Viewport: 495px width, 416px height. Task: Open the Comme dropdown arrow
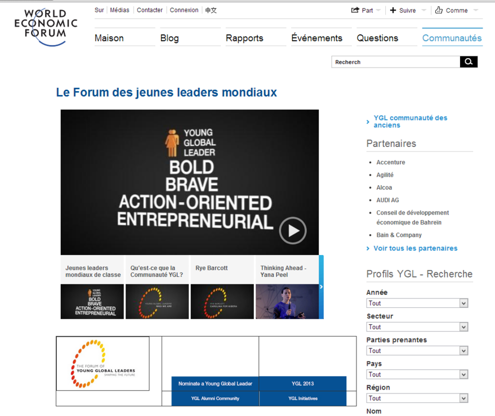476,11
